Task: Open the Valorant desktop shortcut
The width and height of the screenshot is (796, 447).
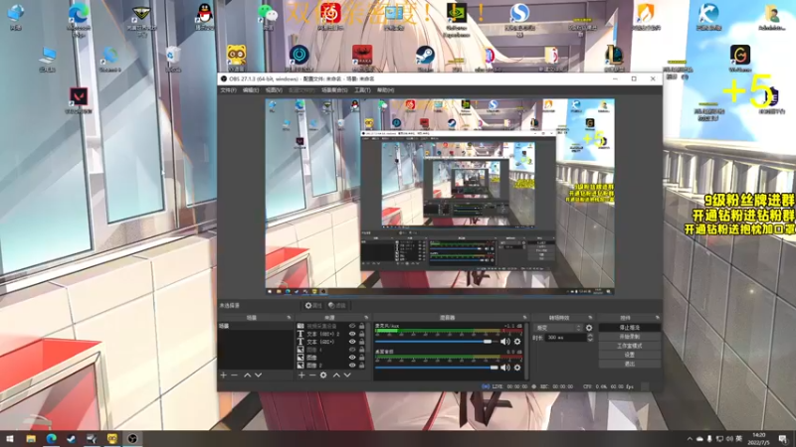Action: [x=79, y=99]
